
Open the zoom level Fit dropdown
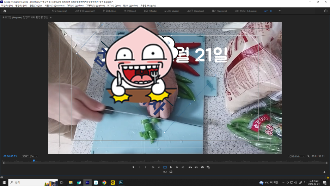(x=30, y=156)
